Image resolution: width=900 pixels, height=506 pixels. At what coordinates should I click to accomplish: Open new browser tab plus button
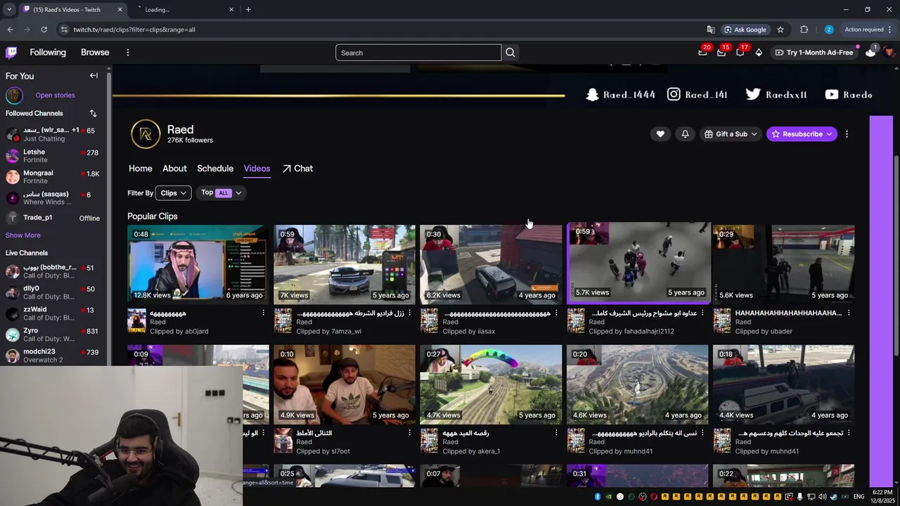pos(248,9)
